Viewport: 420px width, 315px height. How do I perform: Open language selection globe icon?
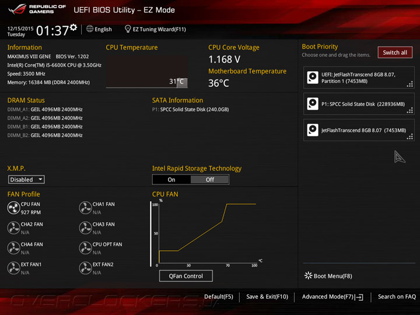point(90,29)
